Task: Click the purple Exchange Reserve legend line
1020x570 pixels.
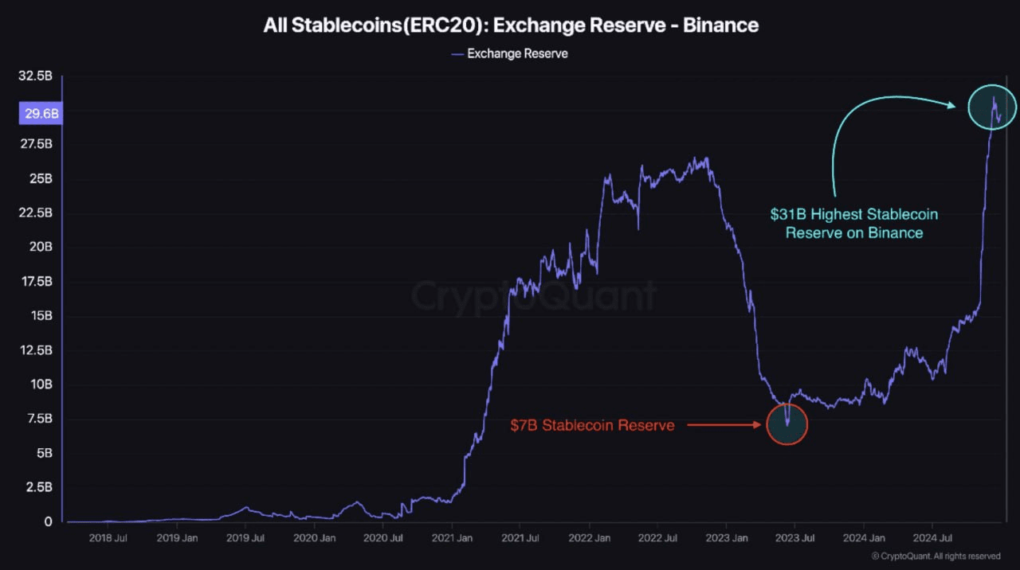Action: pos(457,53)
